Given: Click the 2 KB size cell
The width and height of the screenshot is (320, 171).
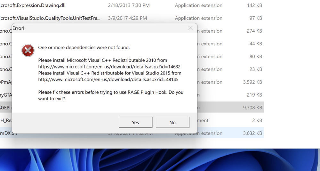Looking at the screenshot, I should click(257, 120).
